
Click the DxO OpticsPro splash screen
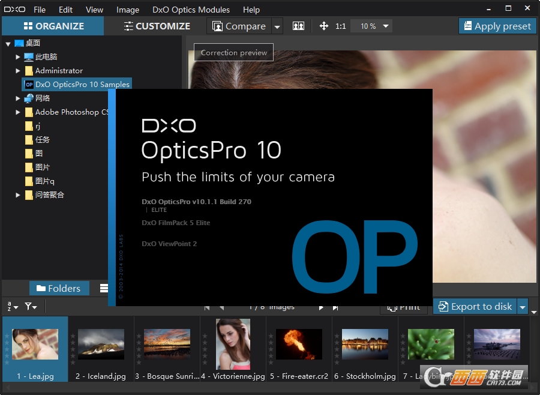point(271,197)
